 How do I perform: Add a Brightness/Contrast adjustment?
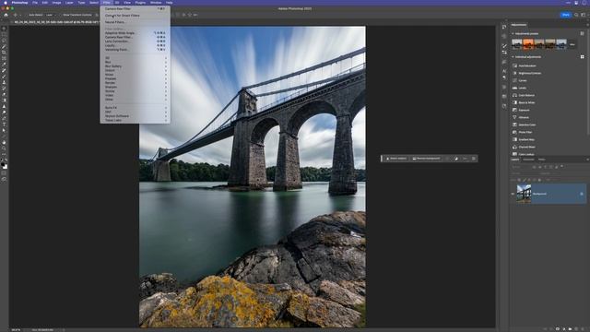(530, 73)
